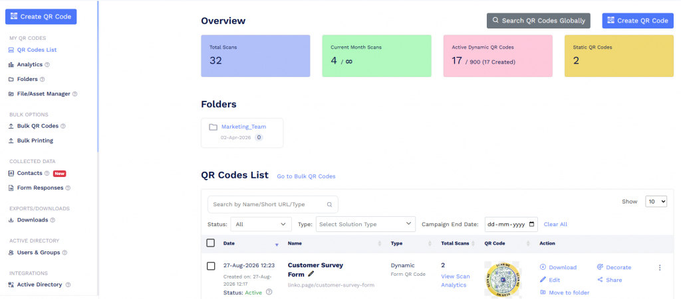Open Bulk QR Codes in the sidebar

[x=37, y=126]
